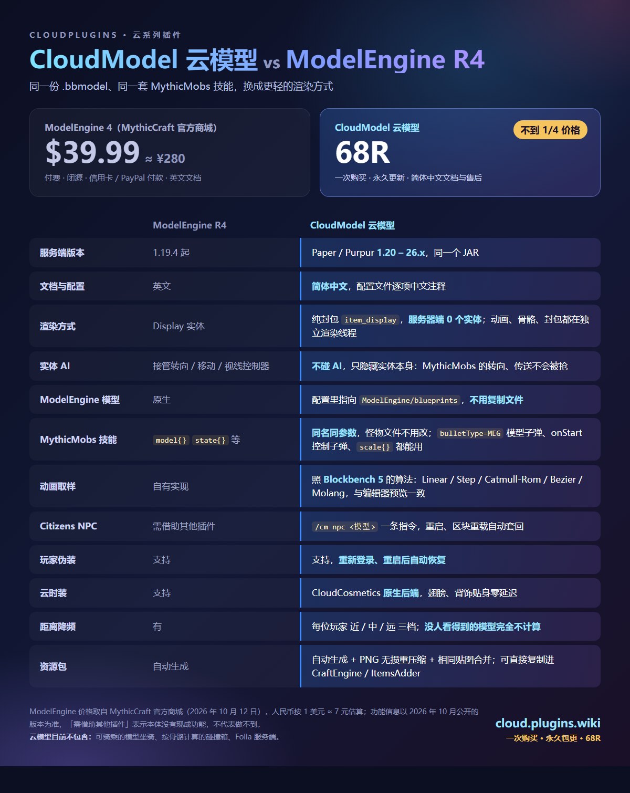Click the state{} code chip
This screenshot has height=793, width=630.
coord(210,440)
